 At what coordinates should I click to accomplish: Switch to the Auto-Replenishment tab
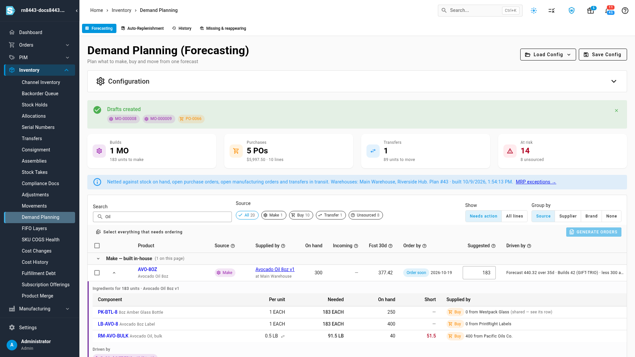pos(143,28)
